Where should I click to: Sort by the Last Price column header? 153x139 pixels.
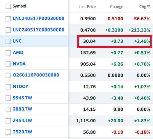(x=87, y=7)
